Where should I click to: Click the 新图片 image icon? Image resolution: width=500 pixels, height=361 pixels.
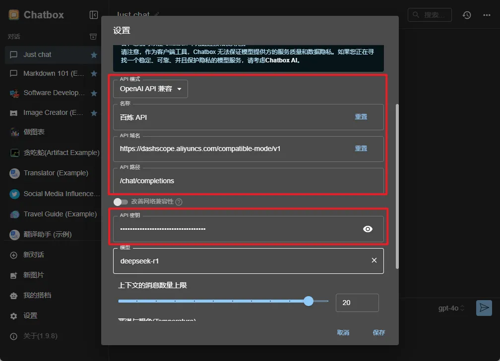click(x=13, y=275)
